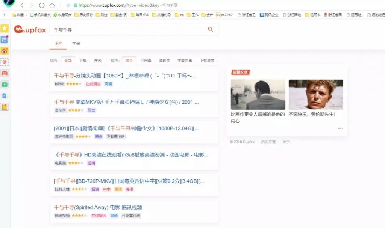The image size is (385, 228).
Task: Click the three-dot more articles icon
Action: pyautogui.click(x=341, y=128)
